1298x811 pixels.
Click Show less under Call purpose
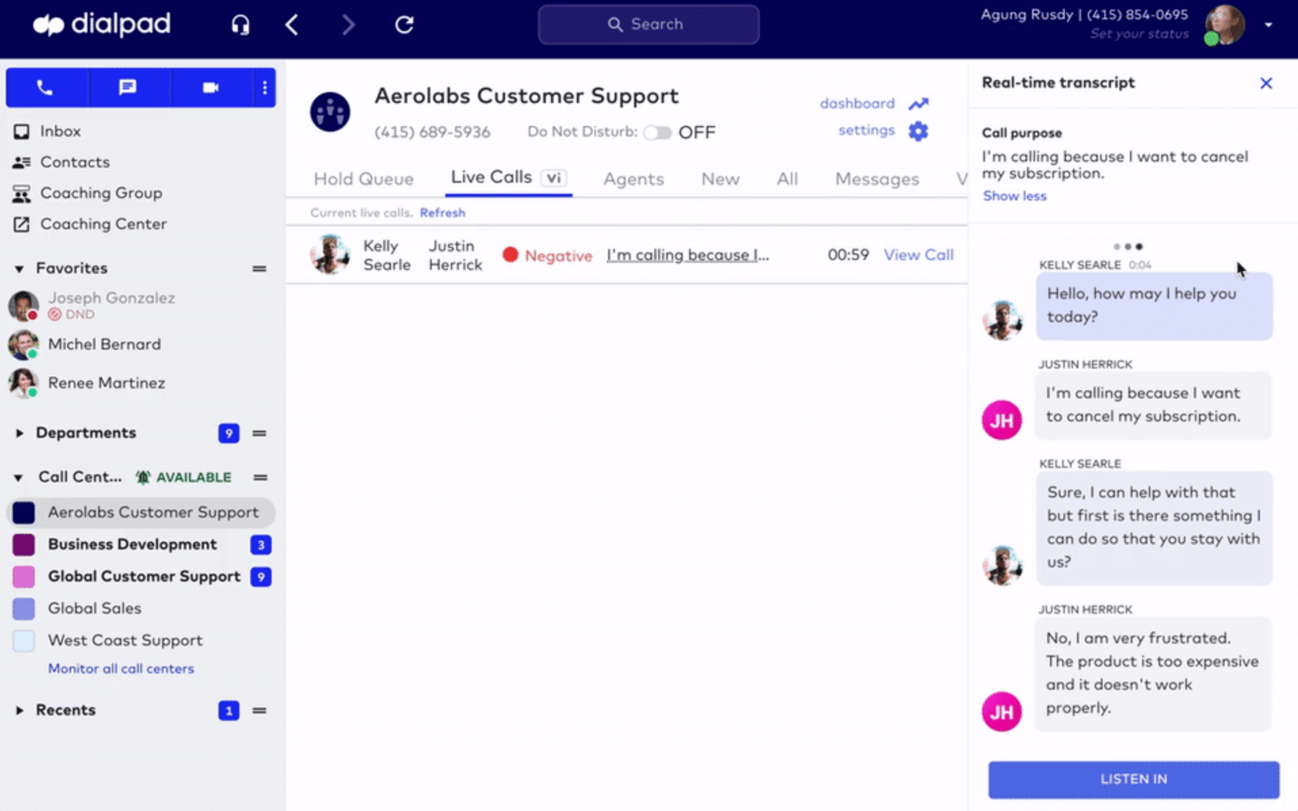click(x=1014, y=196)
